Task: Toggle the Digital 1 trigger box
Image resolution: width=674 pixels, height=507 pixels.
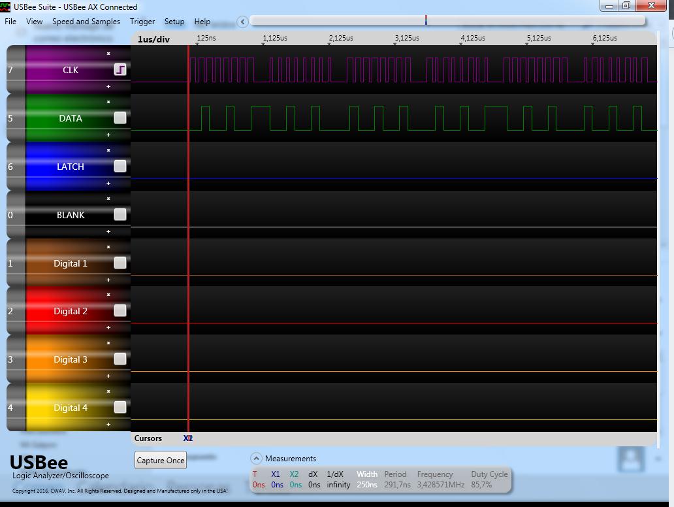Action: click(x=120, y=263)
